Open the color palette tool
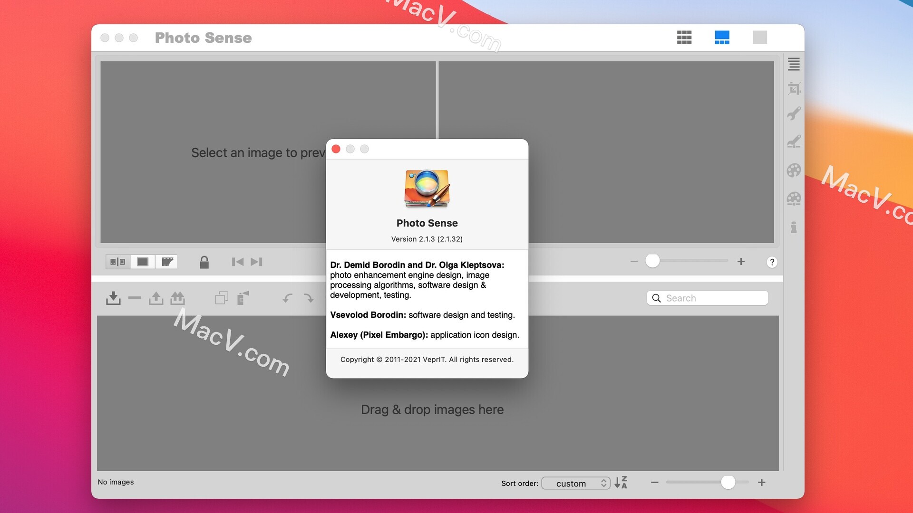913x513 pixels. 794,170
